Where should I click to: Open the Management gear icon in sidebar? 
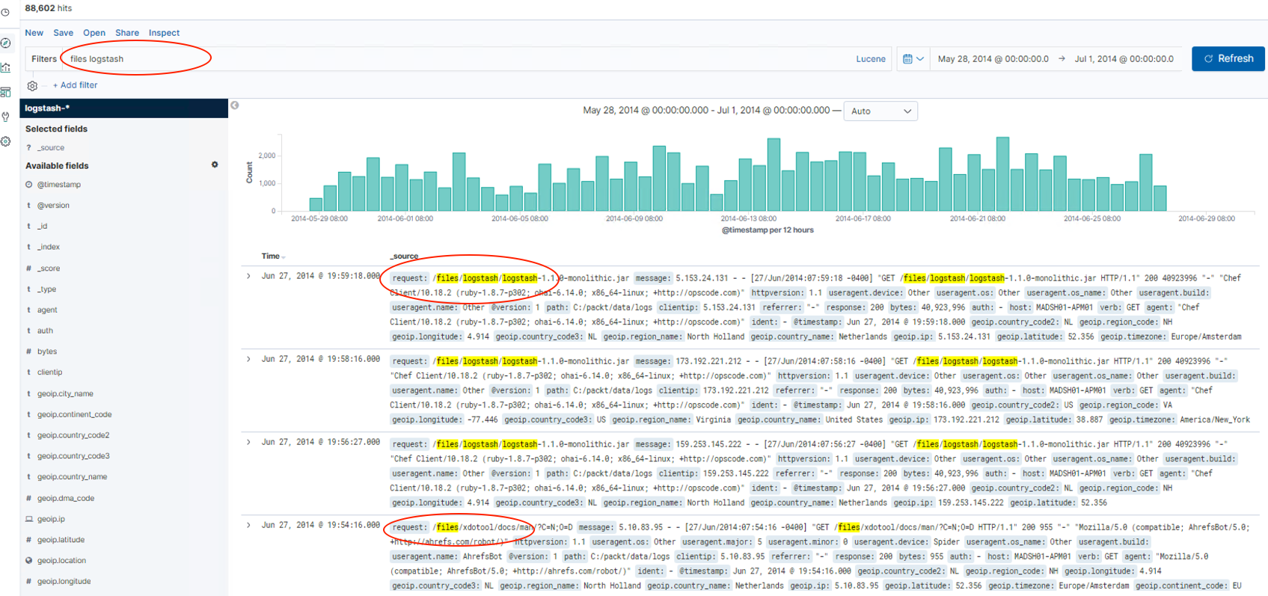(x=6, y=141)
